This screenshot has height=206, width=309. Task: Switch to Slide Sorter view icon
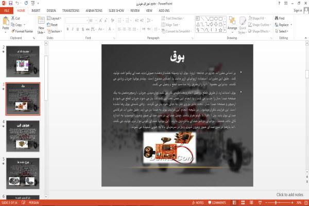pyautogui.click(x=243, y=202)
